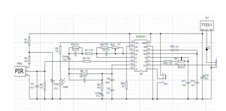Select capacitor C3 103 symbol
The image size is (226, 111).
pos(106,54)
